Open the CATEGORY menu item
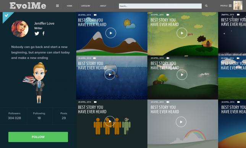Screen dimensions: 246x148 tap(86, 6)
